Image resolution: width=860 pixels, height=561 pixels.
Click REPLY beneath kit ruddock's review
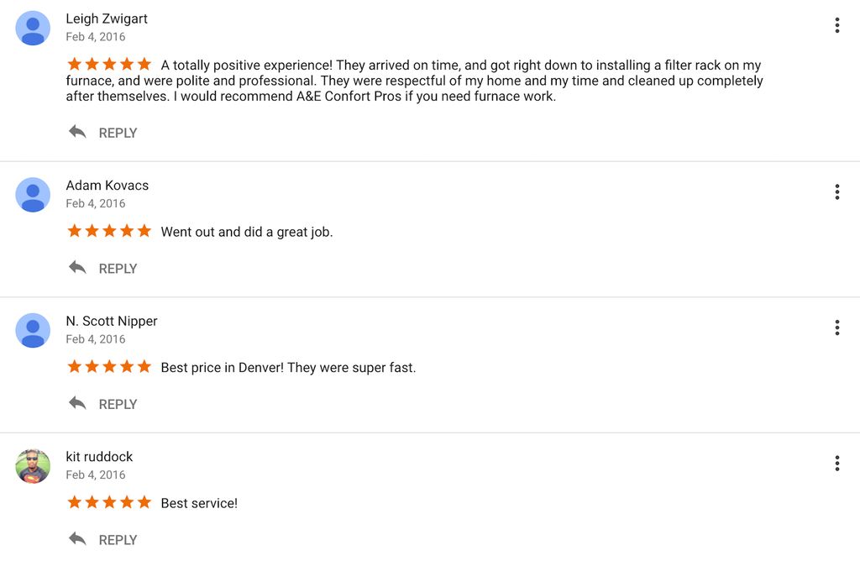[x=118, y=540]
